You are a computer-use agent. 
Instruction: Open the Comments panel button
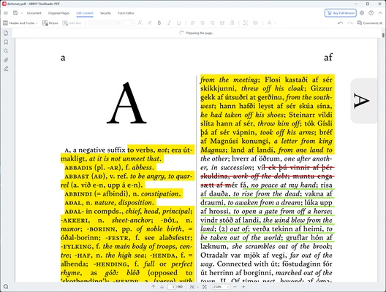coord(369,23)
